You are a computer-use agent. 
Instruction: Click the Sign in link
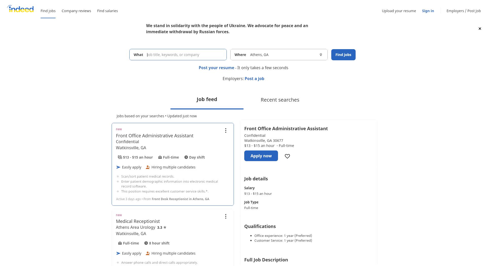click(x=428, y=11)
